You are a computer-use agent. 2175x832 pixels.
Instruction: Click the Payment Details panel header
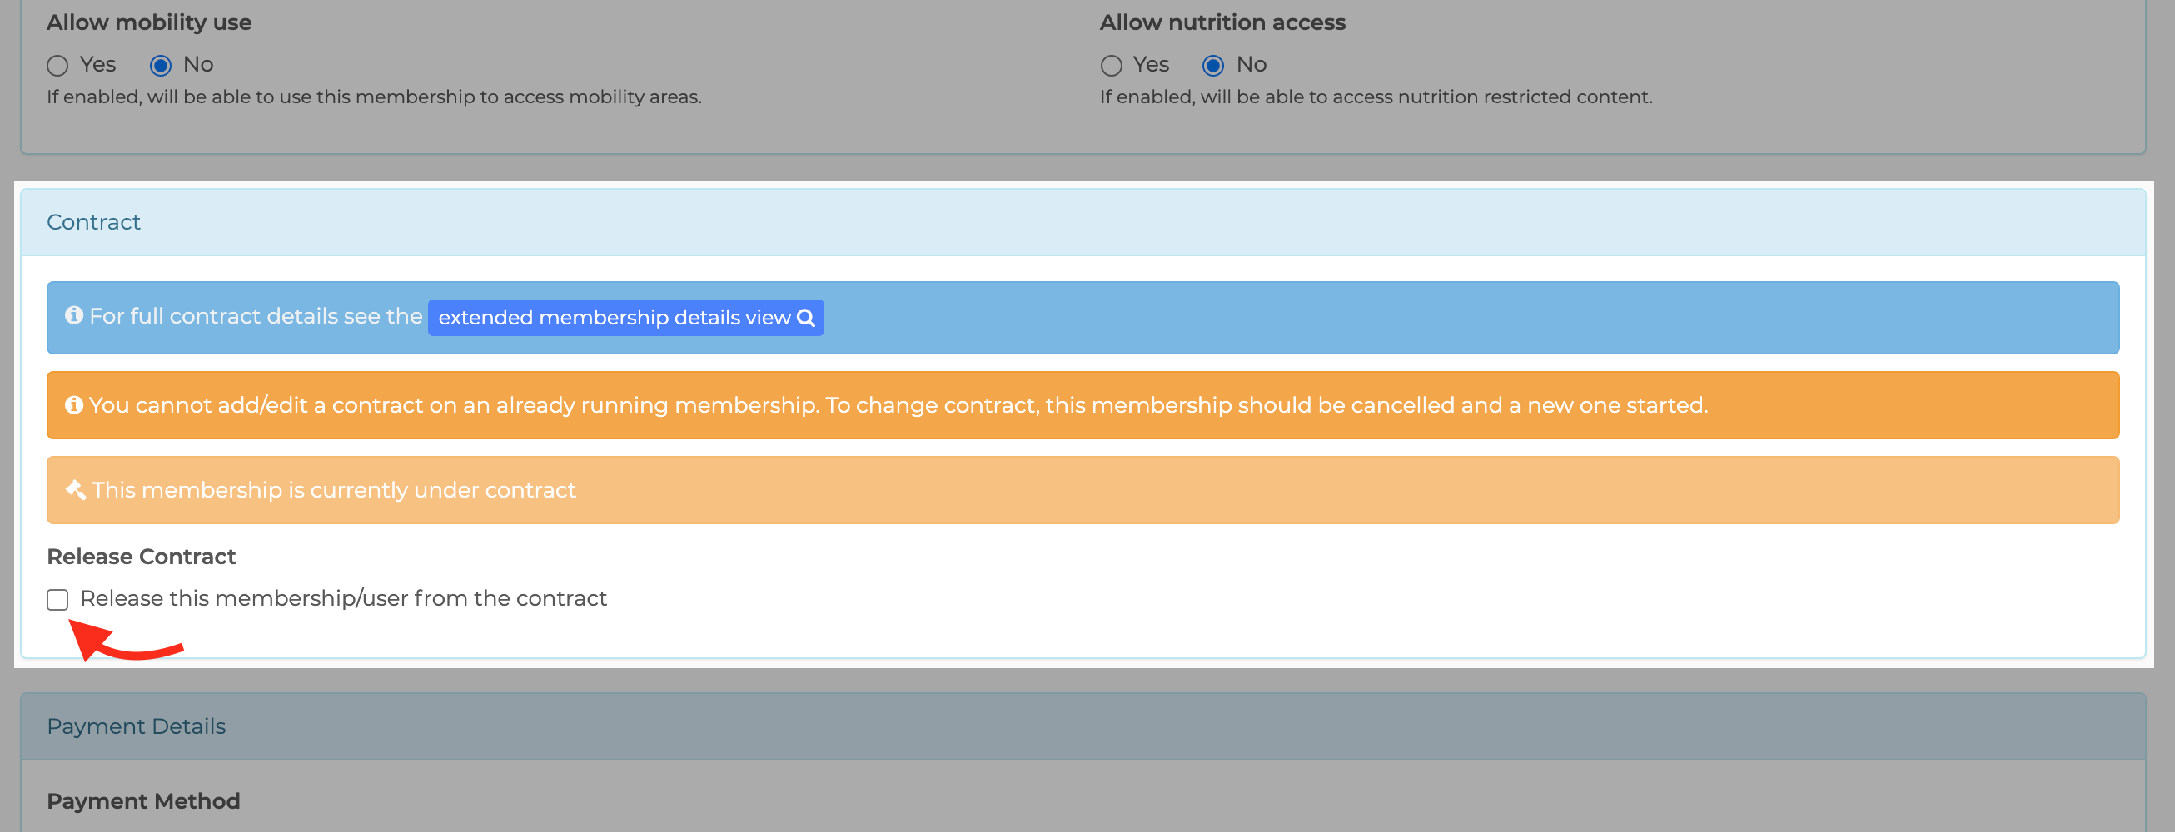point(1083,726)
